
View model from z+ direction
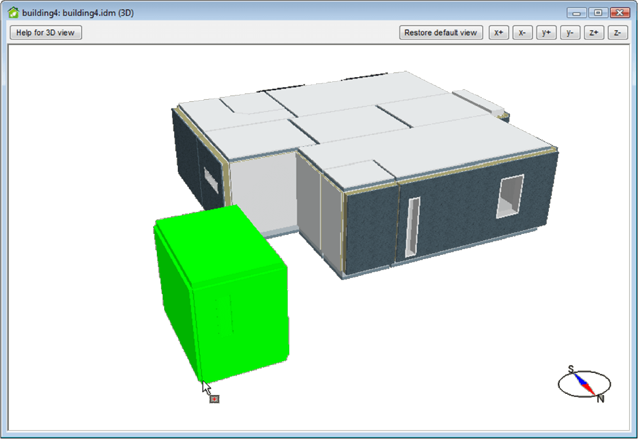(x=594, y=33)
